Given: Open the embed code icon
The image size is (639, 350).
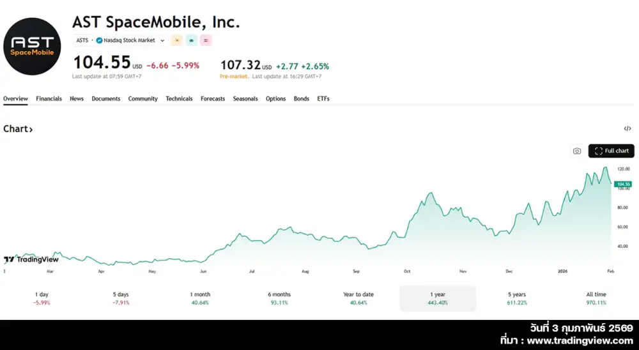Looking at the screenshot, I should click(627, 129).
